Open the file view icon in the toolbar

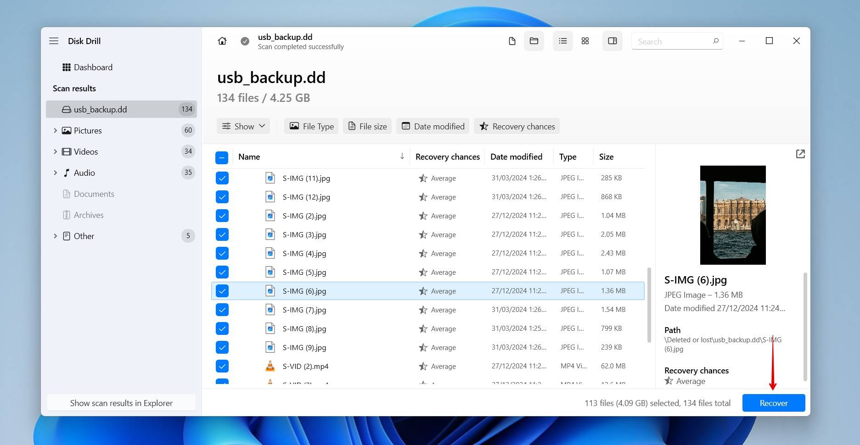click(512, 41)
